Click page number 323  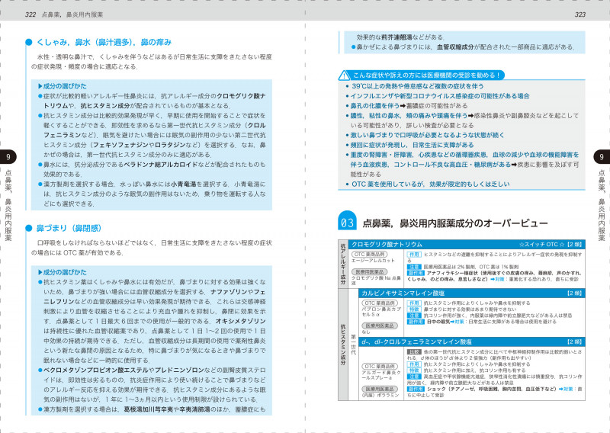pos(579,14)
